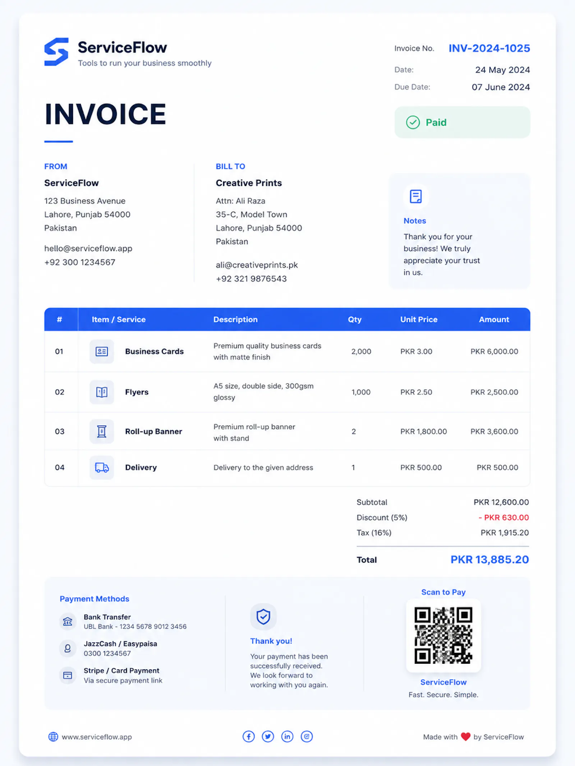Image resolution: width=575 pixels, height=766 pixels.
Task: Click the 2,000 quantity cell
Action: [361, 351]
